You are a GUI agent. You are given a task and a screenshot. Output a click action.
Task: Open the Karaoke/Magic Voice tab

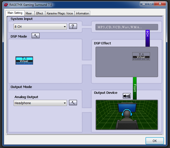pos(60,13)
